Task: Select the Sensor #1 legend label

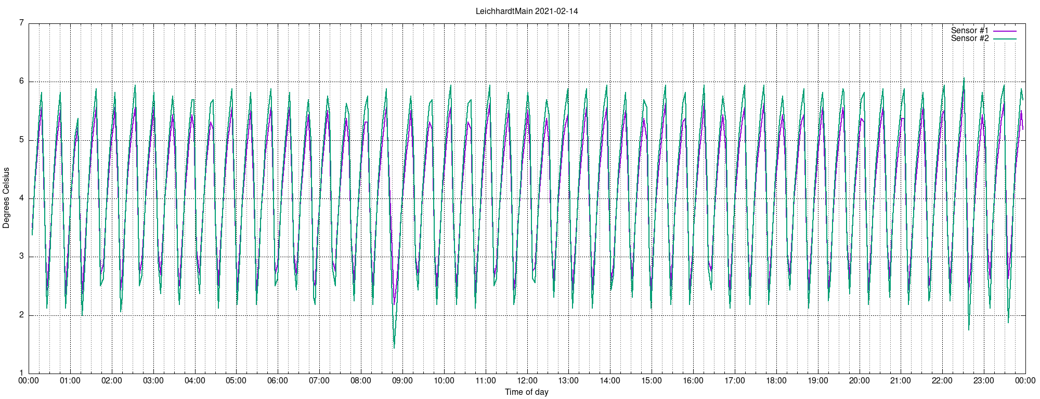Action: point(970,31)
